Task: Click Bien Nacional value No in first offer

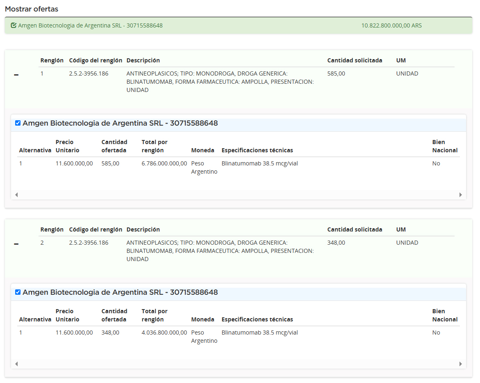Action: point(436,163)
